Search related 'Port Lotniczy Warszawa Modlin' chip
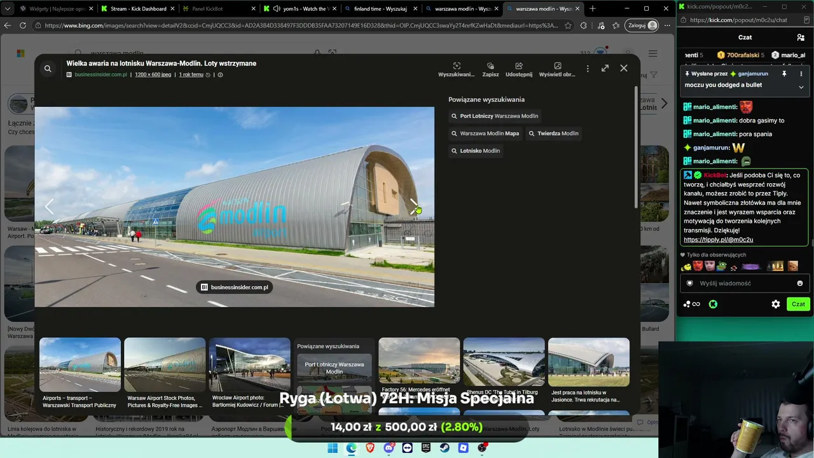This screenshot has width=814, height=458. click(495, 116)
